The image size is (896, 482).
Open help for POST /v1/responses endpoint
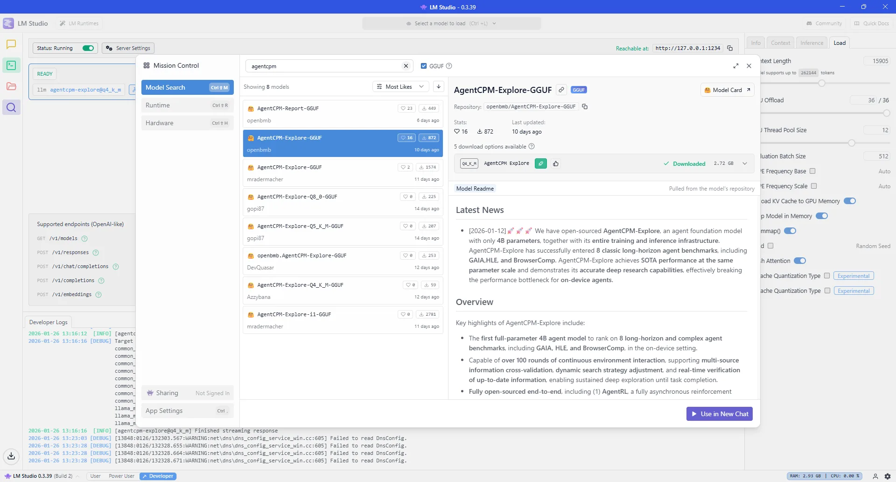click(x=96, y=252)
